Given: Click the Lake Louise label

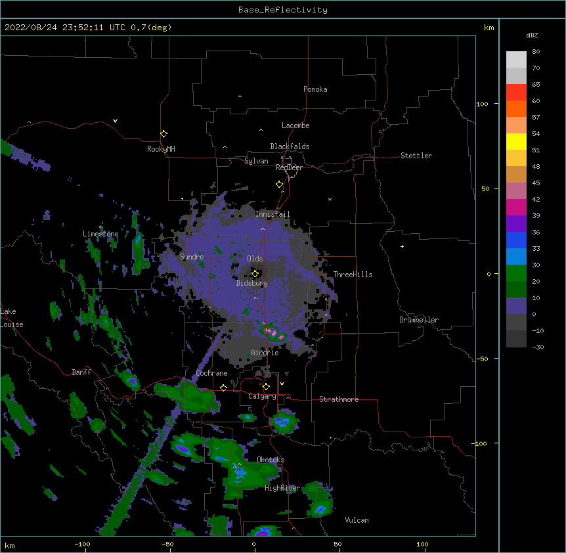Looking at the screenshot, I should click(x=11, y=318).
